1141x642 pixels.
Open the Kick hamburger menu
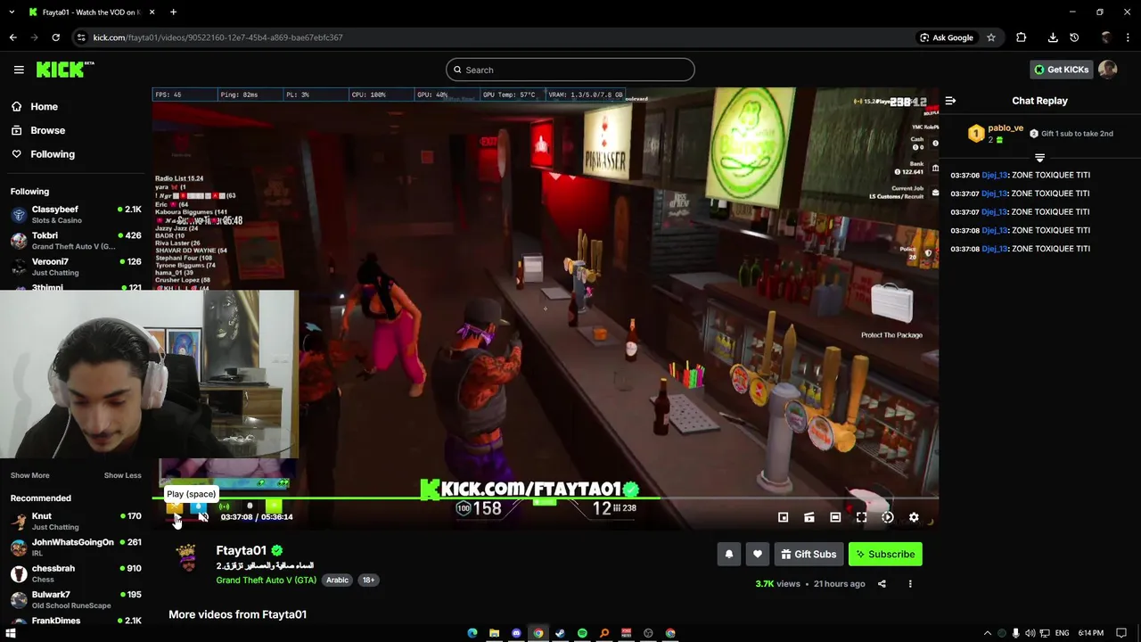point(19,70)
